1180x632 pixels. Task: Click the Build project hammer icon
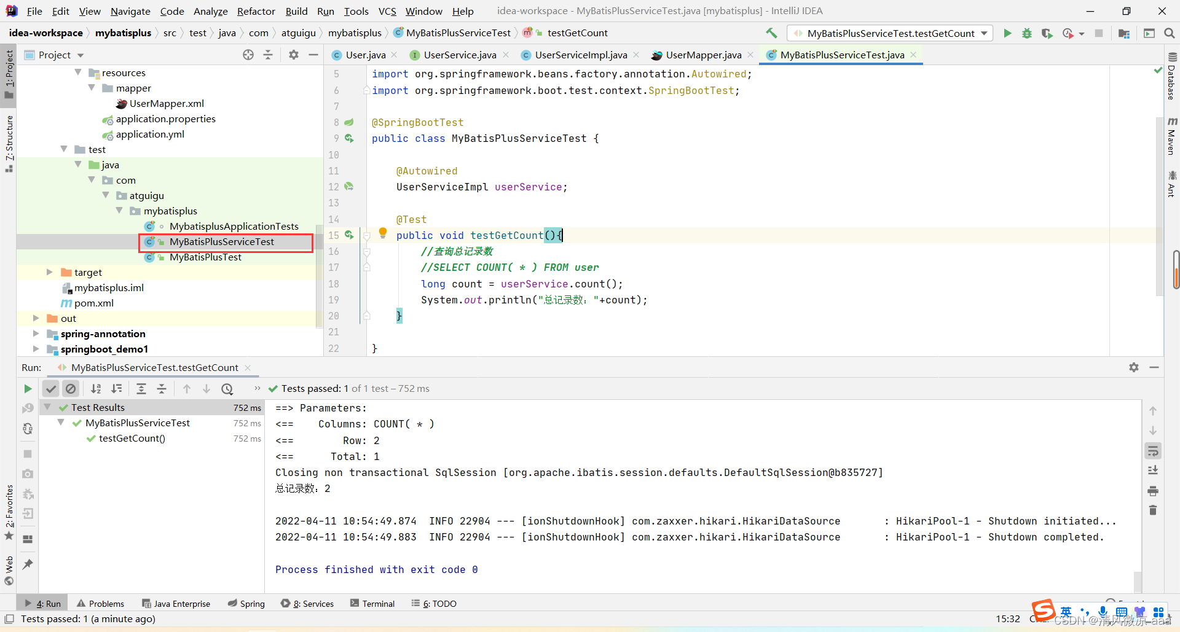[x=771, y=33]
